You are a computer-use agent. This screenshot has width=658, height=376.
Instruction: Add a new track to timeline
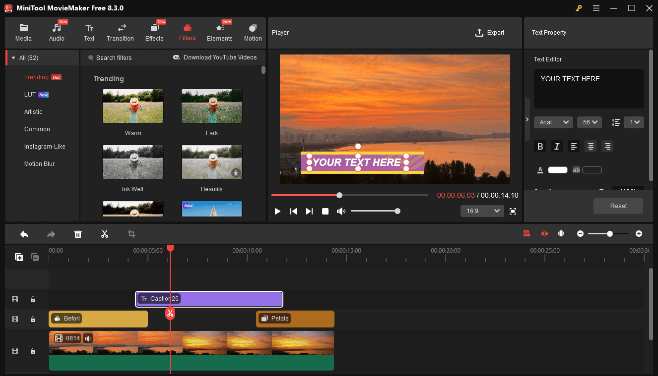[x=19, y=257]
